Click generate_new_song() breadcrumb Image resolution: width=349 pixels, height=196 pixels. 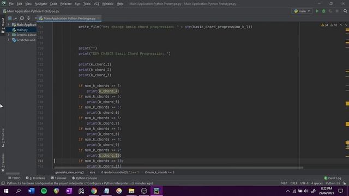(x=69, y=172)
